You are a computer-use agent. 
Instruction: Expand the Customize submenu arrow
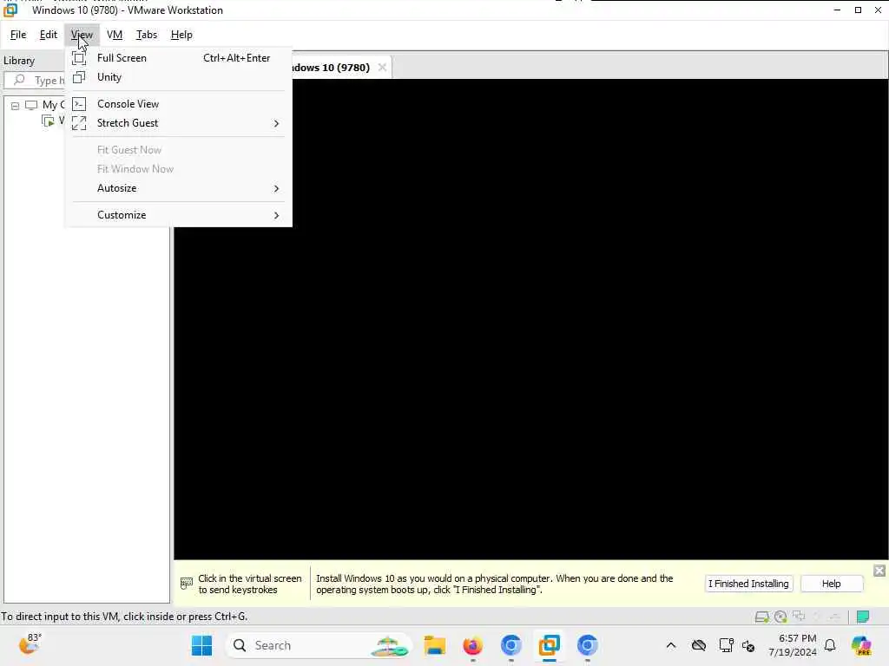276,215
